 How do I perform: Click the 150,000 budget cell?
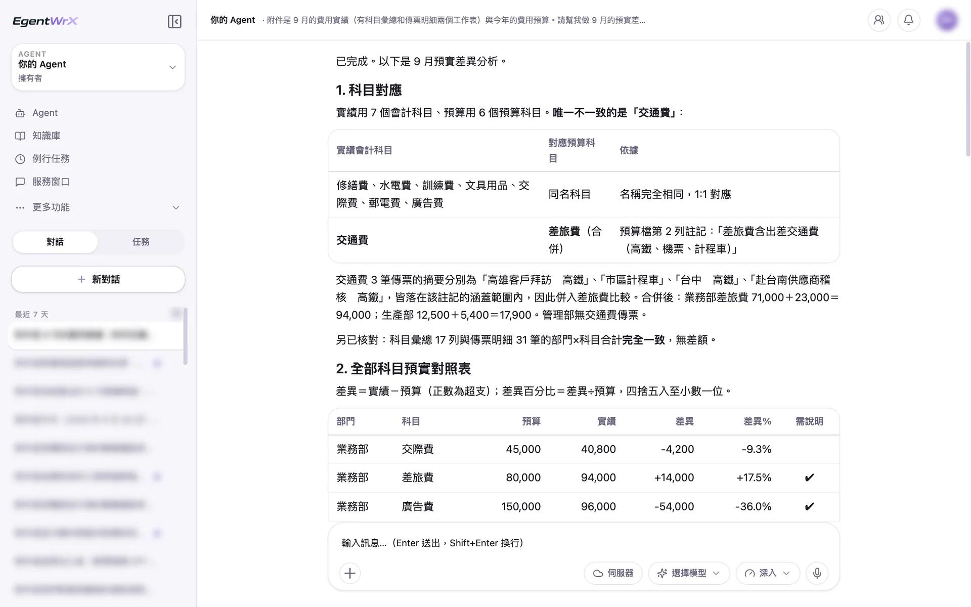[521, 506]
